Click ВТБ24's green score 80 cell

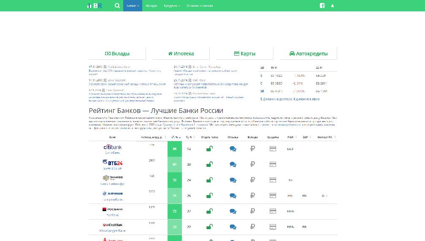(175, 164)
